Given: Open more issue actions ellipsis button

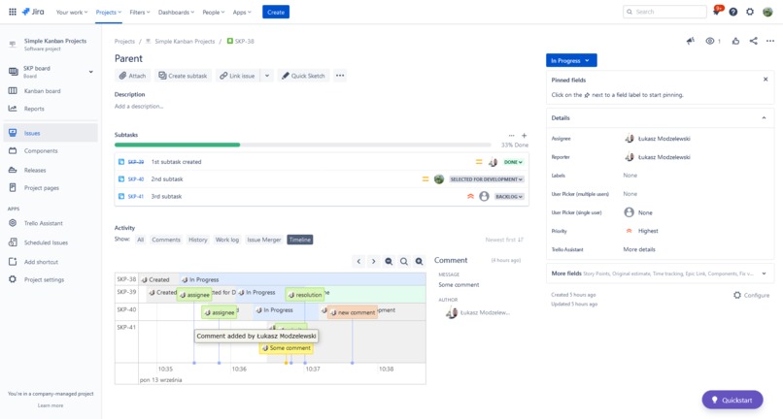Looking at the screenshot, I should tap(340, 76).
